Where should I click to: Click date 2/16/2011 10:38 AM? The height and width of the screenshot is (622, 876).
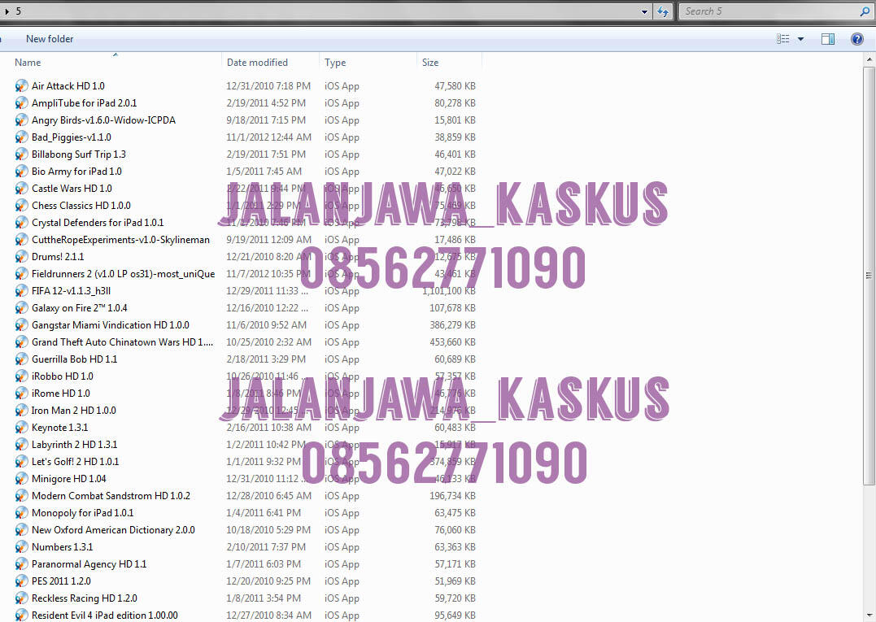point(268,428)
